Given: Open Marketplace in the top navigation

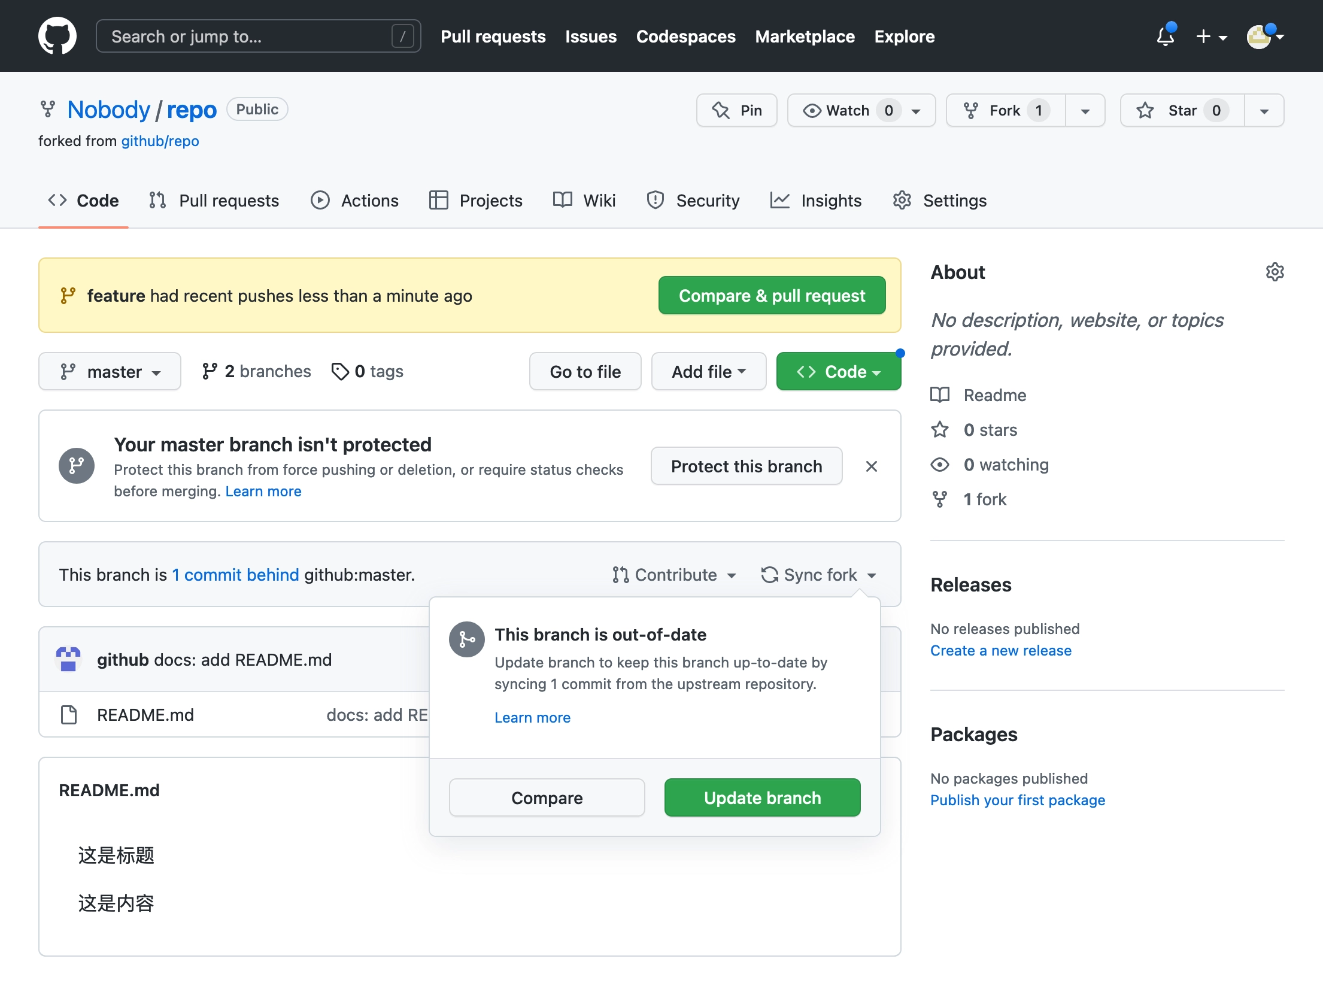Looking at the screenshot, I should pyautogui.click(x=805, y=37).
